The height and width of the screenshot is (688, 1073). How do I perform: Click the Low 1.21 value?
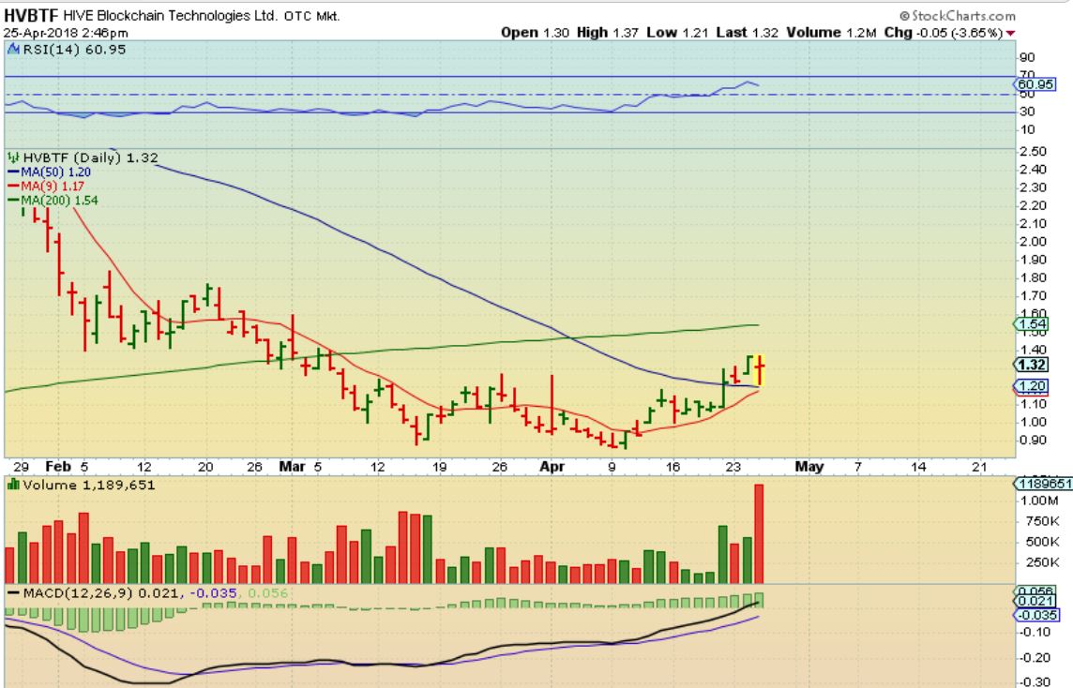pos(677,32)
